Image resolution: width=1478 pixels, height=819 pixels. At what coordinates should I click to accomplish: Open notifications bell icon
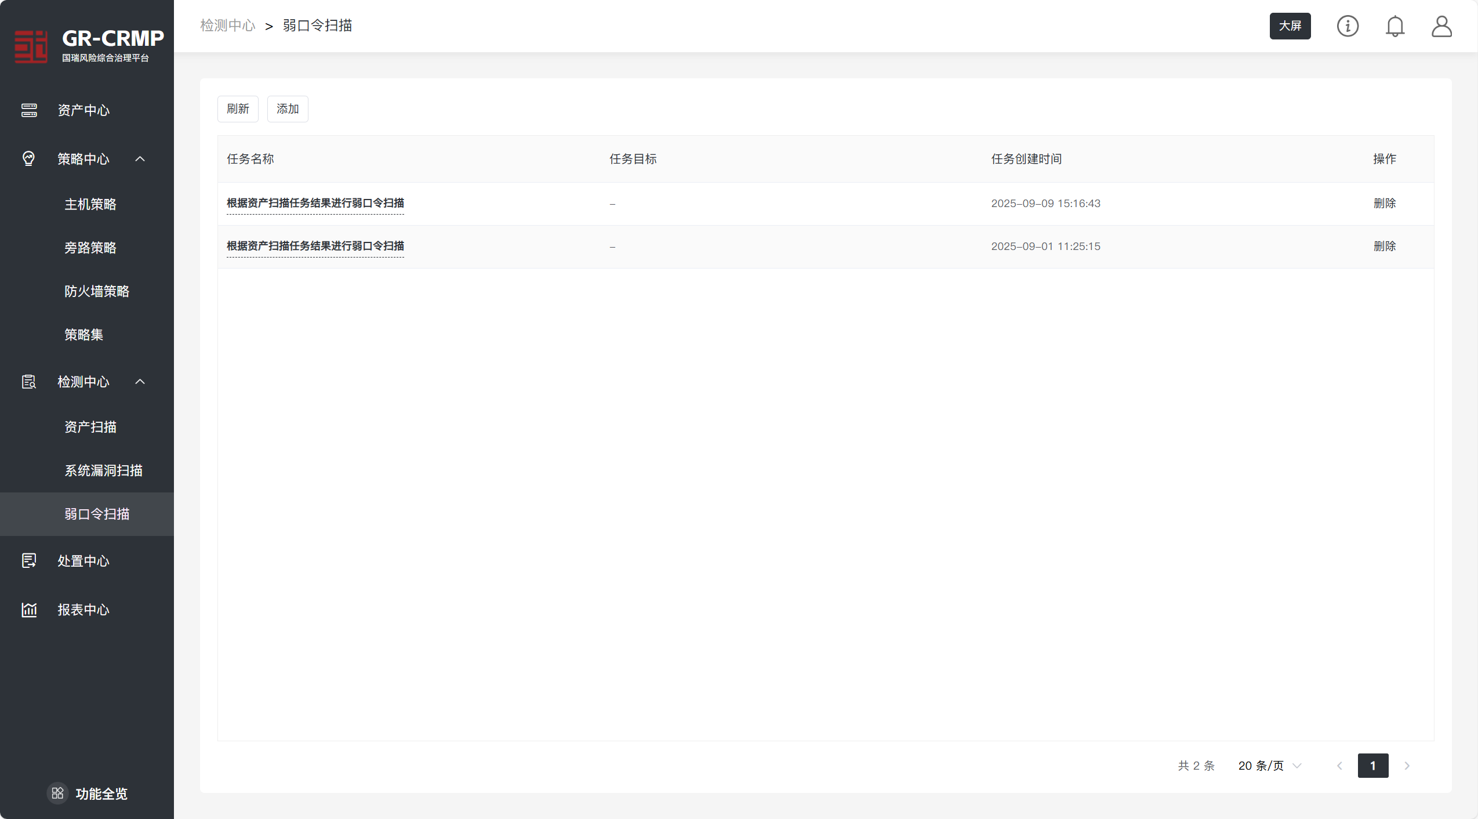click(x=1395, y=26)
